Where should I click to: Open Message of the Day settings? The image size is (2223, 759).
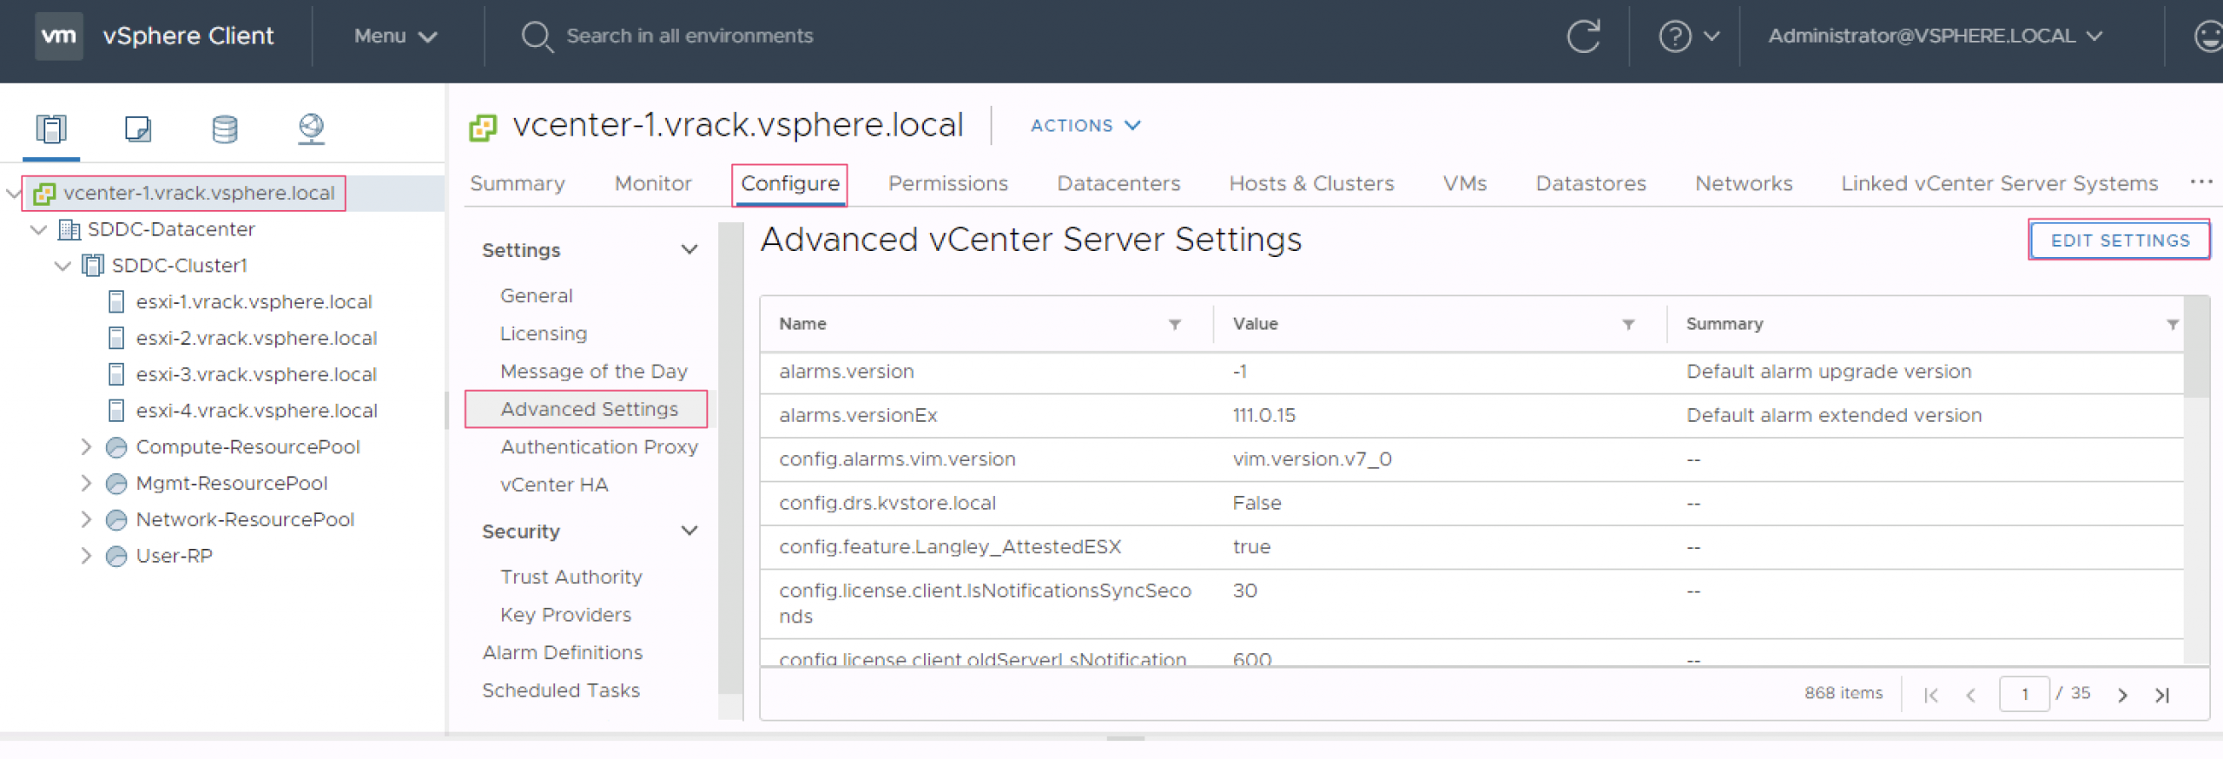click(x=594, y=372)
